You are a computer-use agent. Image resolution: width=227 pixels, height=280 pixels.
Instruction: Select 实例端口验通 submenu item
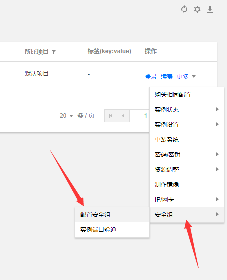(112, 230)
